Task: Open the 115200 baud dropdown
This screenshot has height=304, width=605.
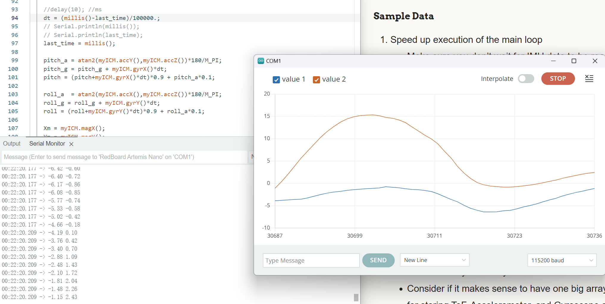Action: 562,260
